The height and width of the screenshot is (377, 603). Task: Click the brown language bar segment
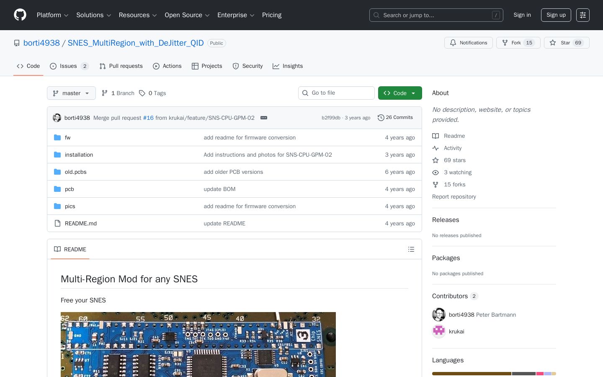472,374
